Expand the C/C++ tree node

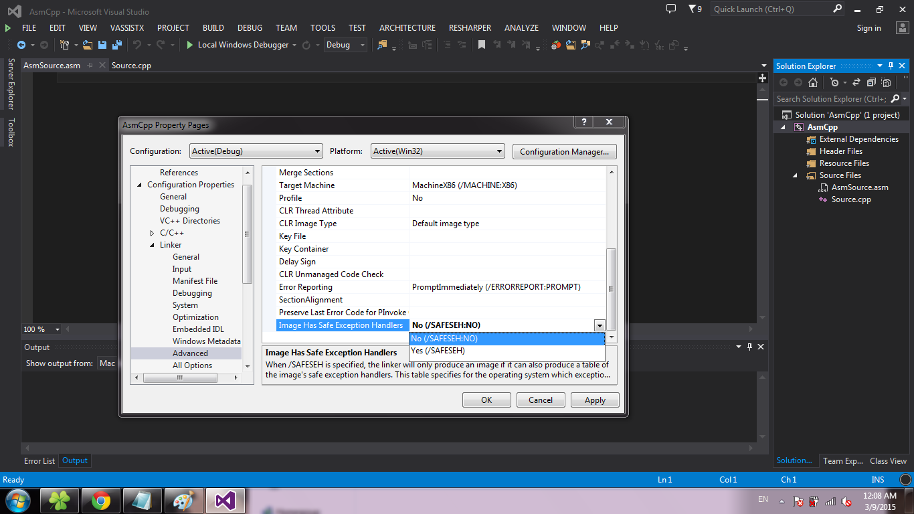(153, 233)
